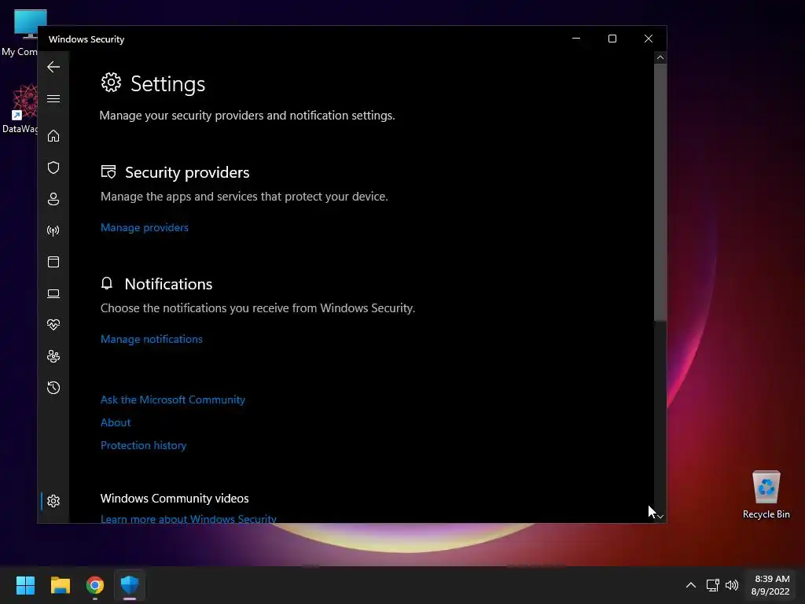
Task: Click the Windows Community videos heading
Action: (175, 498)
